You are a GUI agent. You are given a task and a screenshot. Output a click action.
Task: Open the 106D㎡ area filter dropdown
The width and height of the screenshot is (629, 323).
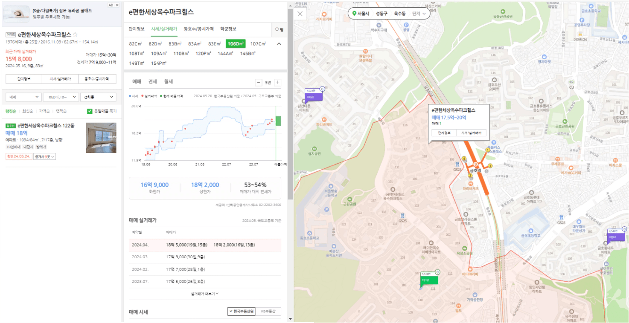point(61,97)
